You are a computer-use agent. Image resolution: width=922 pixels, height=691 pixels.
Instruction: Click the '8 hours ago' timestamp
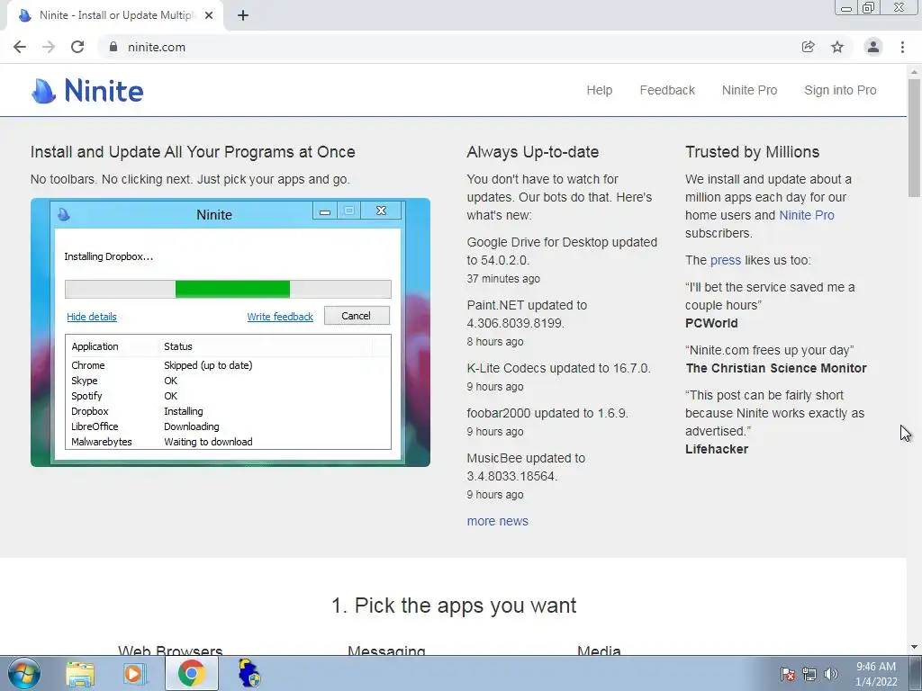point(495,341)
